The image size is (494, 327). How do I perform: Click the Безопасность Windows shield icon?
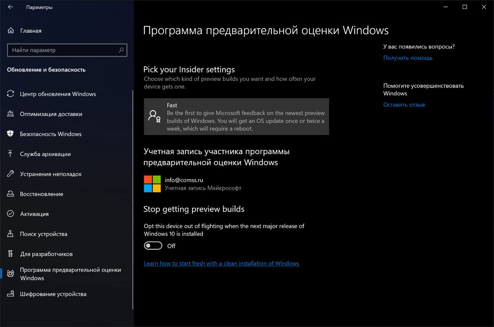click(x=10, y=134)
